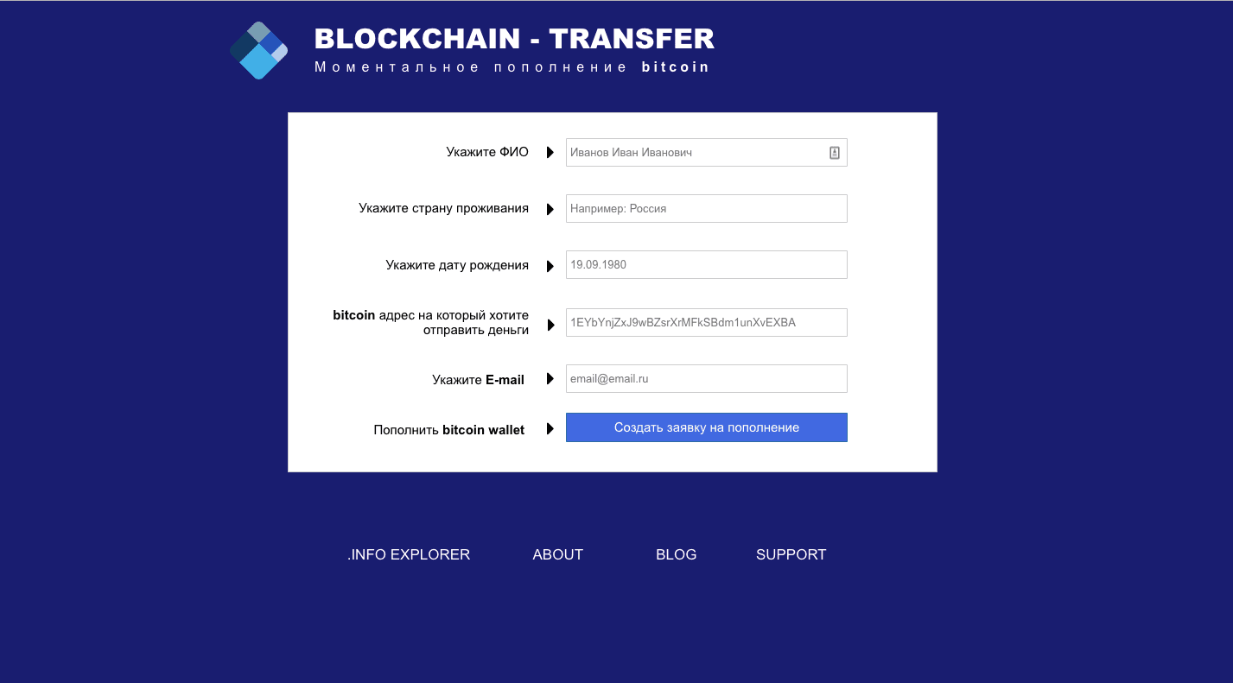Screen dimensions: 1233x683
Task: Click the blue diamond logo icon
Action: pos(257,49)
